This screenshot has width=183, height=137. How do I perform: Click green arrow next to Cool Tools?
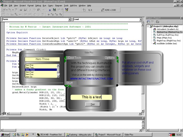pyautogui.click(x=65, y=58)
